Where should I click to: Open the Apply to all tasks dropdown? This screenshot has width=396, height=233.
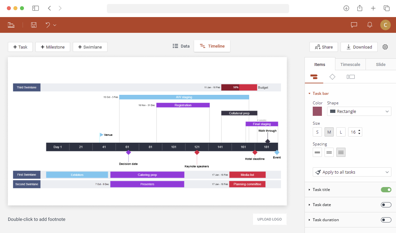352,172
